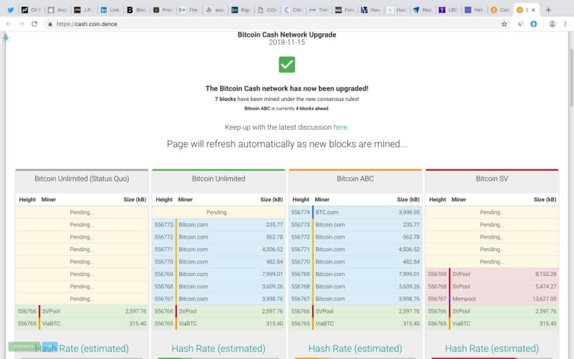The height and width of the screenshot is (359, 574).
Task: Select "Bitcoin Cash Network Upgrade" heading
Action: [x=286, y=34]
